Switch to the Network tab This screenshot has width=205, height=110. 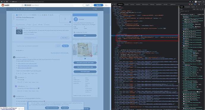point(138,4)
